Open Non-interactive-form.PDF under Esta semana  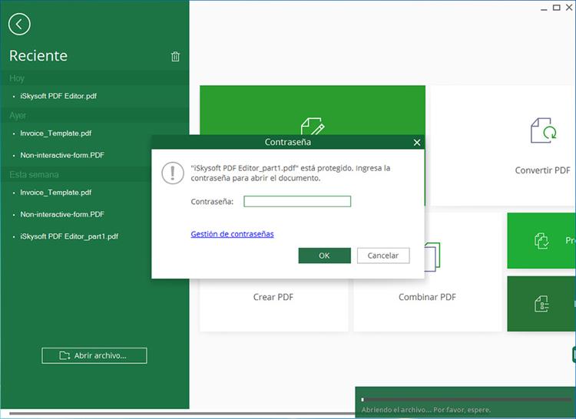tap(62, 214)
